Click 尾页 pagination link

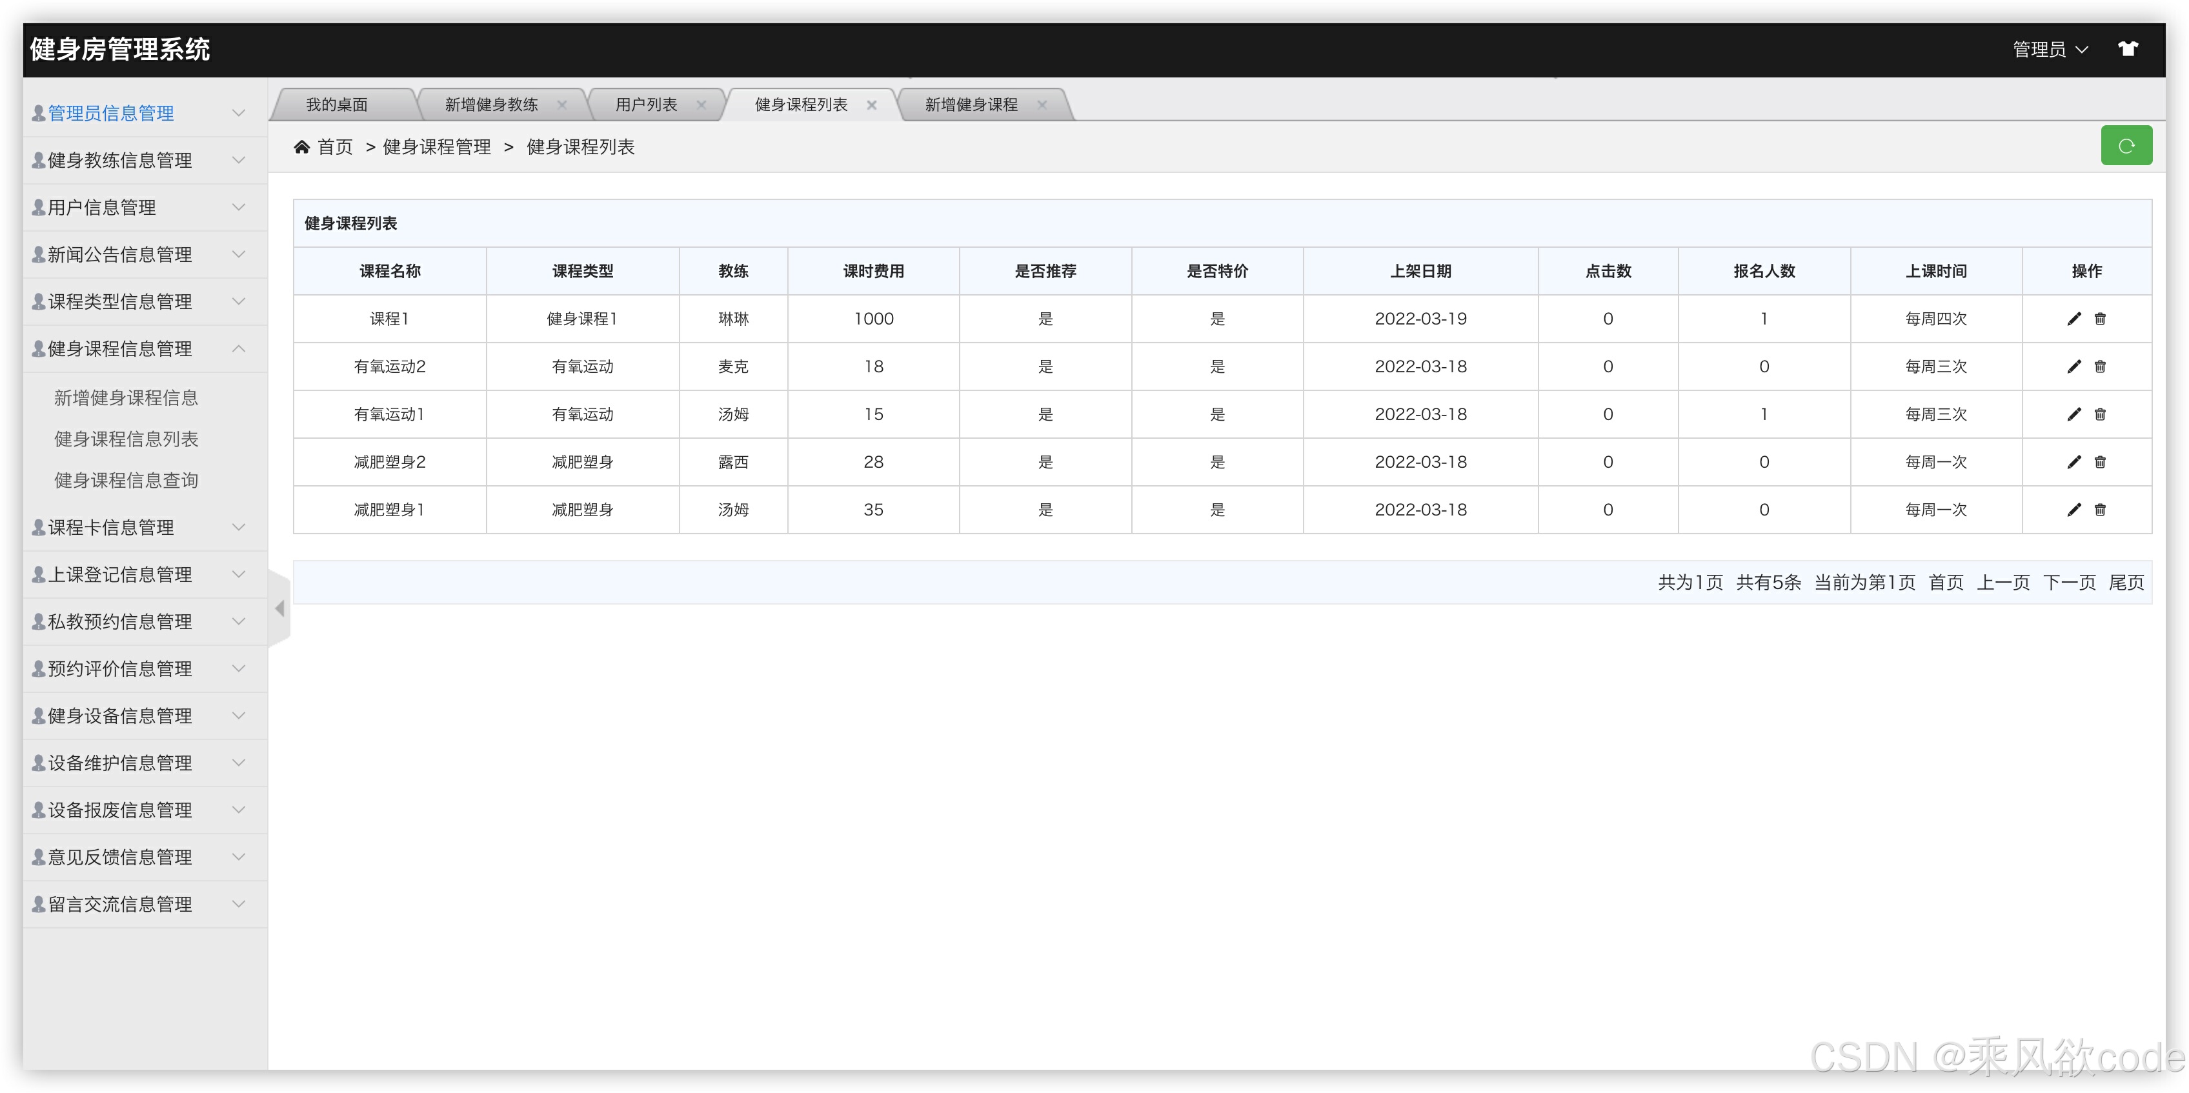2125,582
